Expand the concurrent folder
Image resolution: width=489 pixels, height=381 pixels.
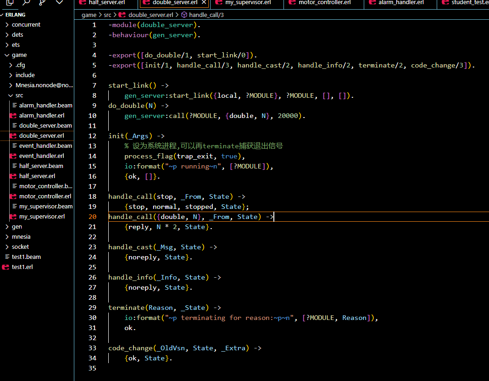click(x=37, y=25)
